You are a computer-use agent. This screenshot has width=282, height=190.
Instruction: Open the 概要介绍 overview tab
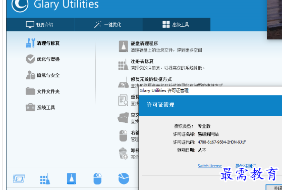pyautogui.click(x=40, y=24)
